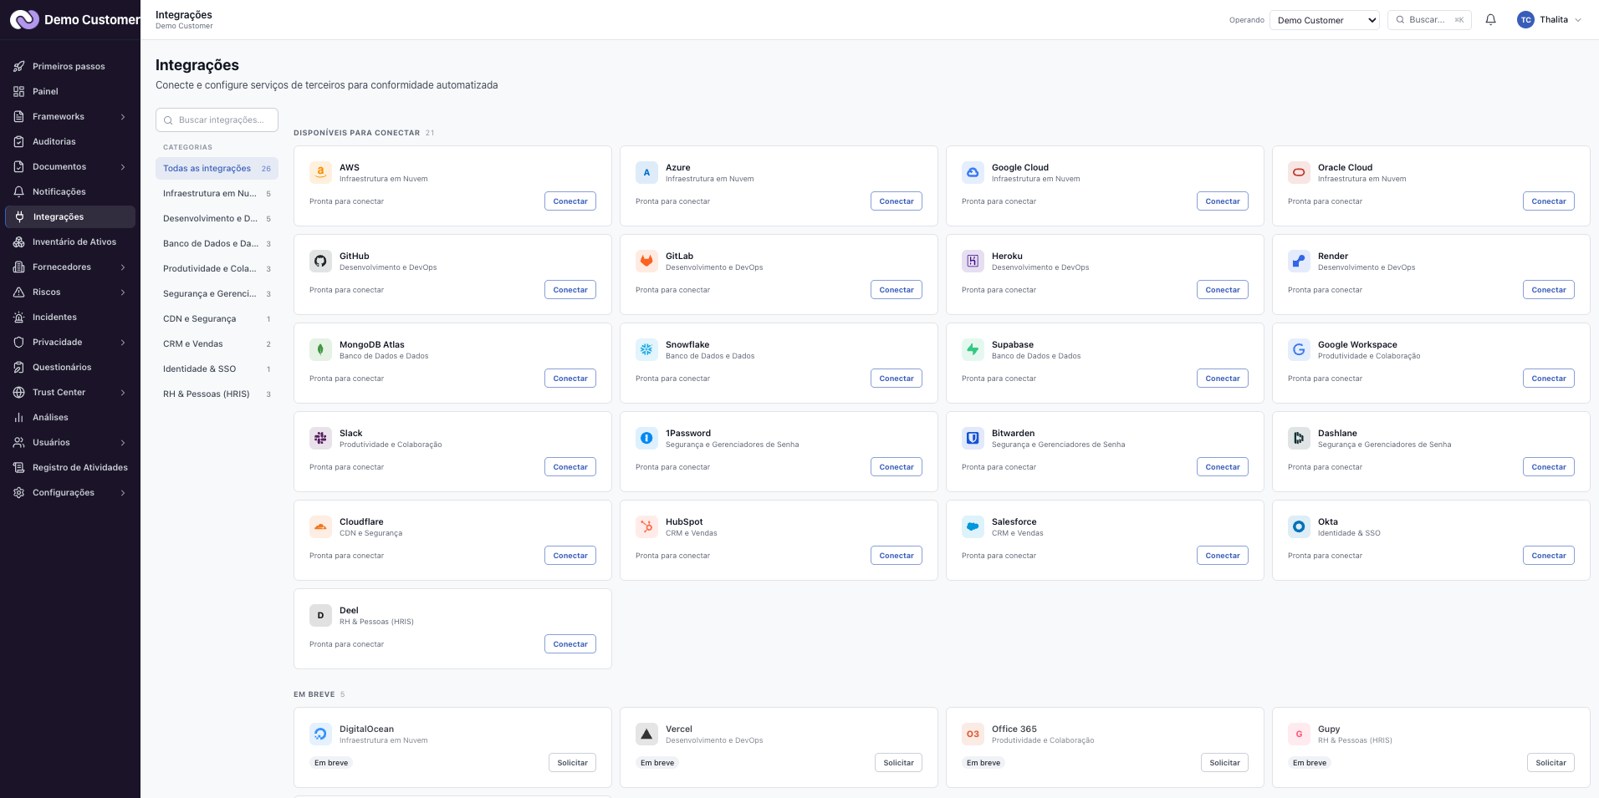1599x798 pixels.
Task: Open Registro de Atividades page
Action: click(70, 468)
